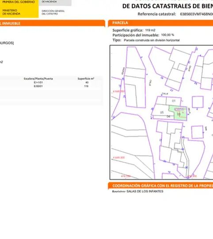Click the yellow Ministerio de Hacienda logo
This screenshot has height=239, width=213.
click(19, 9)
